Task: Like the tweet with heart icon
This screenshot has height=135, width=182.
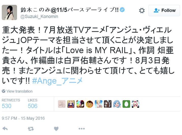Action: pos(56,129)
